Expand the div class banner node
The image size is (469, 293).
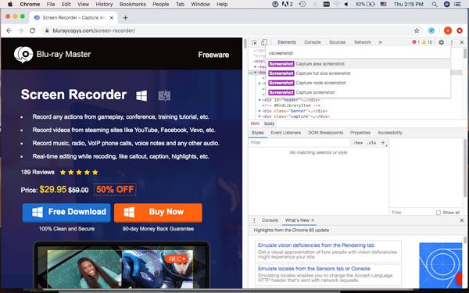[260, 111]
